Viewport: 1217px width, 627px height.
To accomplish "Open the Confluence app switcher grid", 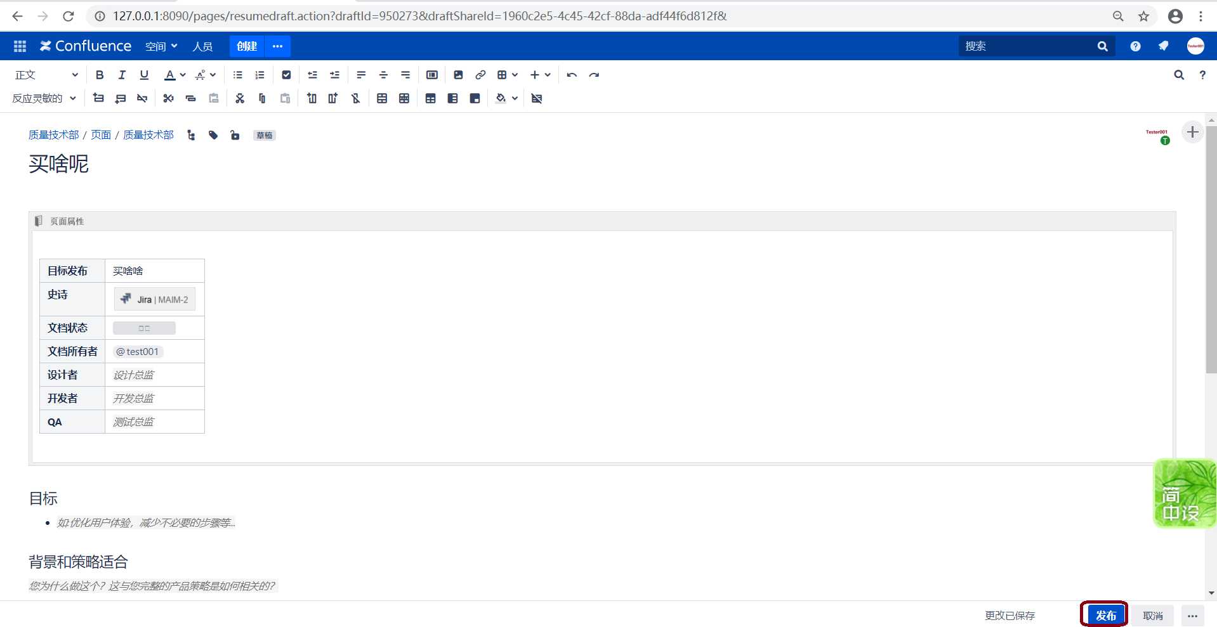I will pos(20,46).
